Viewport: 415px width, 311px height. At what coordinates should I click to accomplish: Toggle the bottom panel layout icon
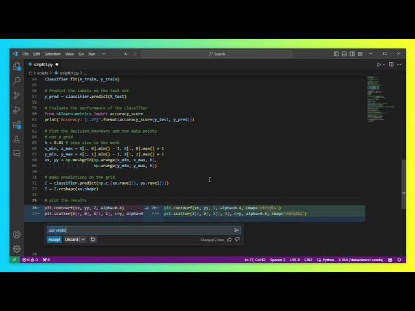coord(344,54)
